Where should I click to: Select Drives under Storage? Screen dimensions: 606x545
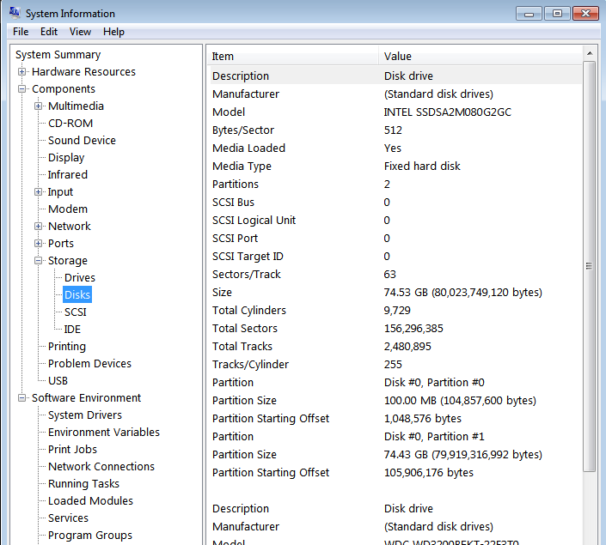(x=80, y=278)
